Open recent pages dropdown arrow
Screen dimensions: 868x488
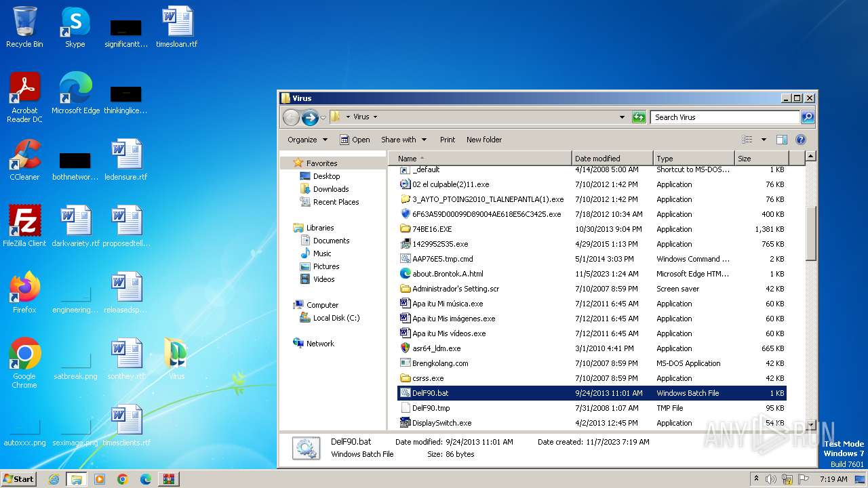pos(323,117)
